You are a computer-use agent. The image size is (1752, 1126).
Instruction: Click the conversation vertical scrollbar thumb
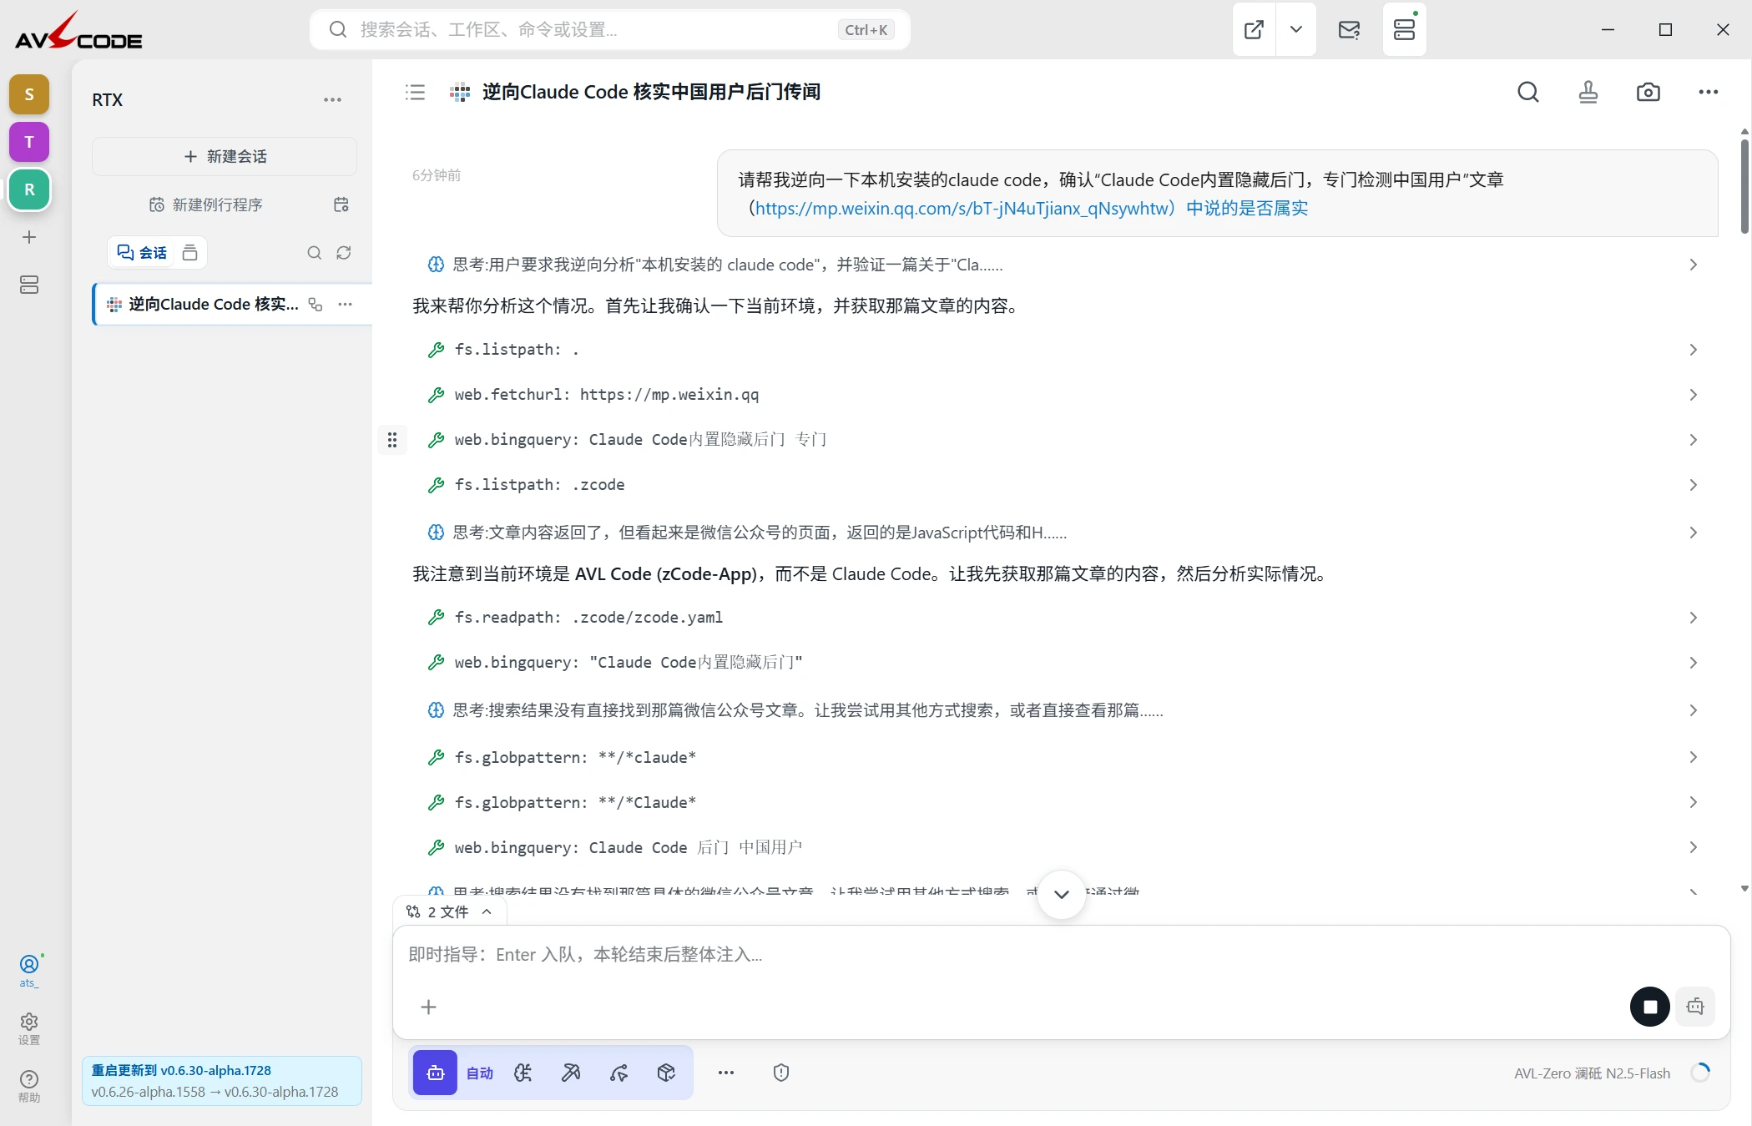coord(1744,186)
